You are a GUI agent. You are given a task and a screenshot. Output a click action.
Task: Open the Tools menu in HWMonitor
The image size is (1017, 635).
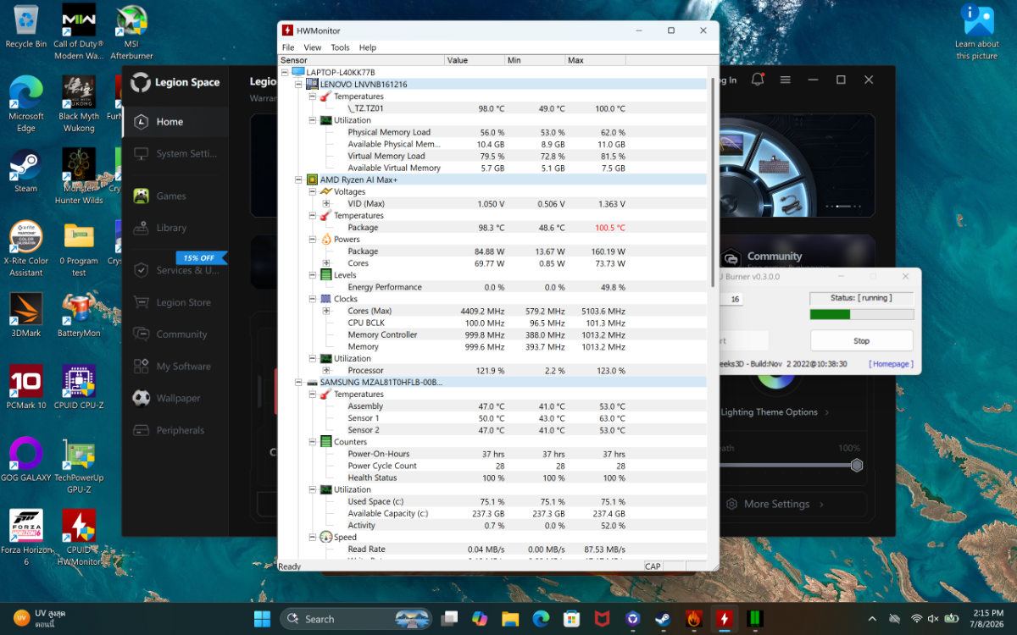pos(340,47)
